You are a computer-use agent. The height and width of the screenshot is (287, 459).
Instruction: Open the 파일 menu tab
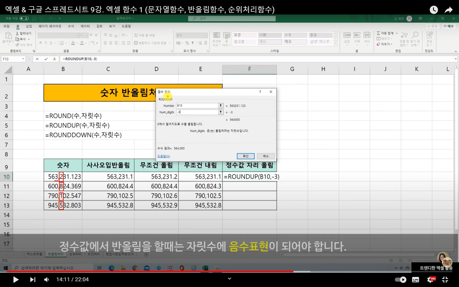(6, 26)
